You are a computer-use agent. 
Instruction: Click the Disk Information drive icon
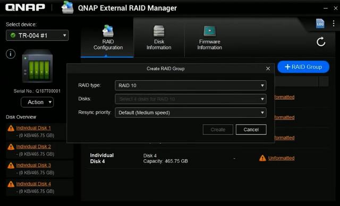(x=159, y=31)
